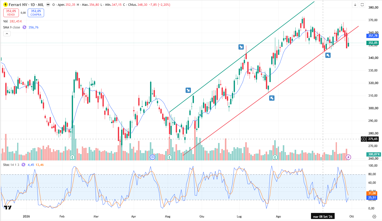Click the blue COMPRA buy button

click(36, 13)
